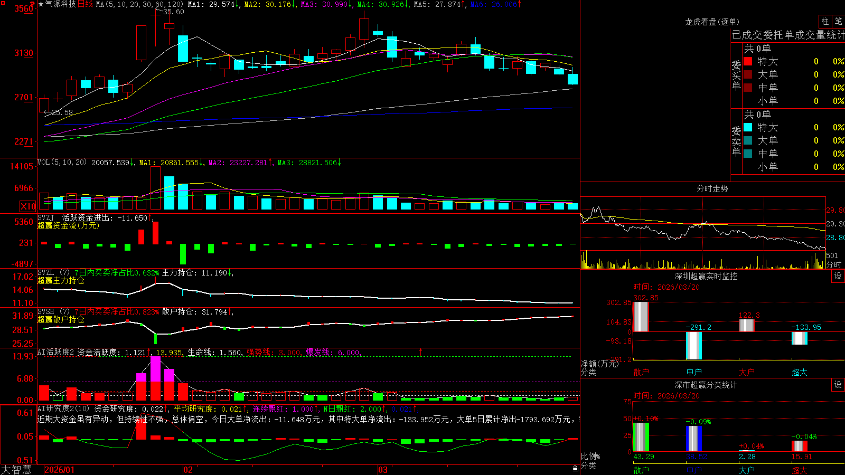Click the 龙虎看盘(逐单) panel title

click(712, 22)
